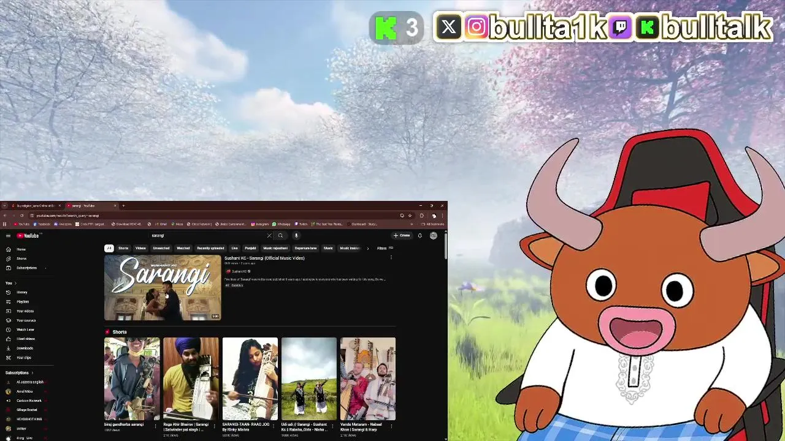Open the Filters dropdown
785x441 pixels.
tap(385, 248)
